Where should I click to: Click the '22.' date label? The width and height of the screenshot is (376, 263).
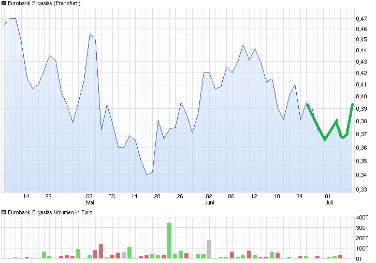[49, 196]
